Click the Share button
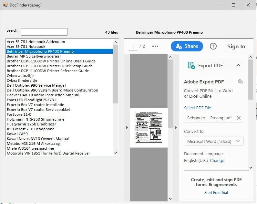Image resolution: width=257 pixels, height=204 pixels. pos(187,46)
